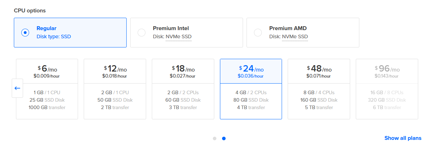Click NVMe SSD under Premium Intel

pyautogui.click(x=178, y=36)
